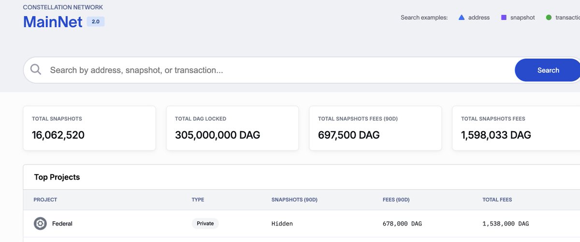This screenshot has height=242, width=580.
Task: Click the 678,000 DAG fees cell
Action: (x=402, y=224)
